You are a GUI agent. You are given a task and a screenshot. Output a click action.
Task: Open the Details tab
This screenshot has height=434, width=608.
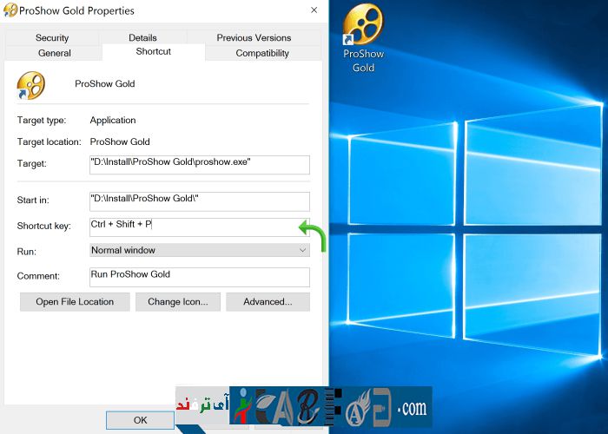[142, 37]
